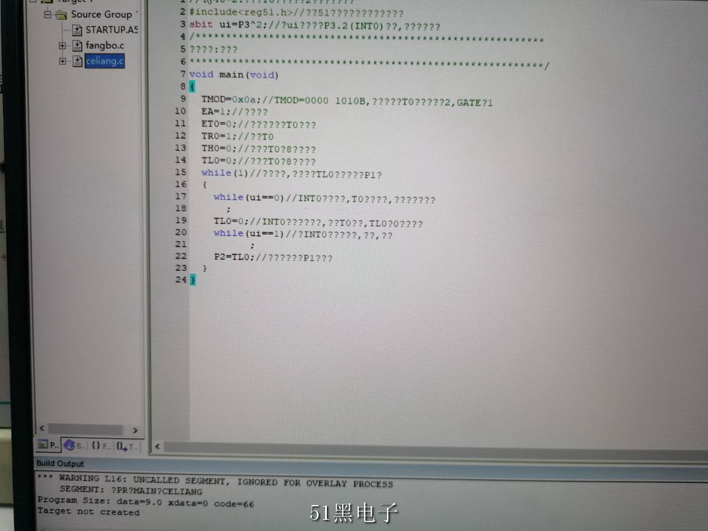Viewport: 708px width, 531px height.
Task: Switch to the Books tab
Action: click(x=75, y=445)
